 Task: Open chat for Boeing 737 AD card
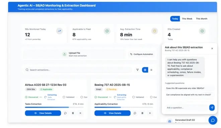[x=135, y=113]
